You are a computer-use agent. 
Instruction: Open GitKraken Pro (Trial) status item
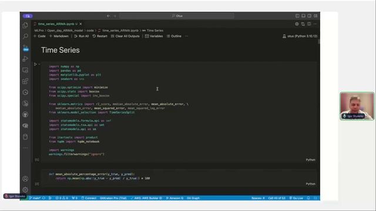[x=113, y=198]
